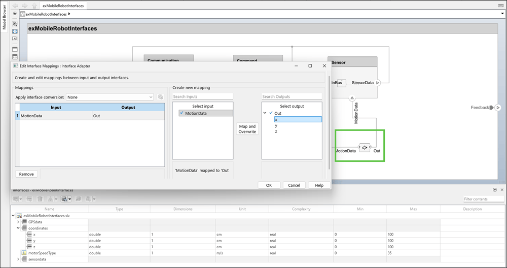The image size is (507, 268).
Task: Click the keyboard icon at top right
Action: click(500, 6)
